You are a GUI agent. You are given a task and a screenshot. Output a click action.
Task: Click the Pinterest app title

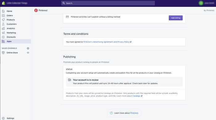pos(43,10)
